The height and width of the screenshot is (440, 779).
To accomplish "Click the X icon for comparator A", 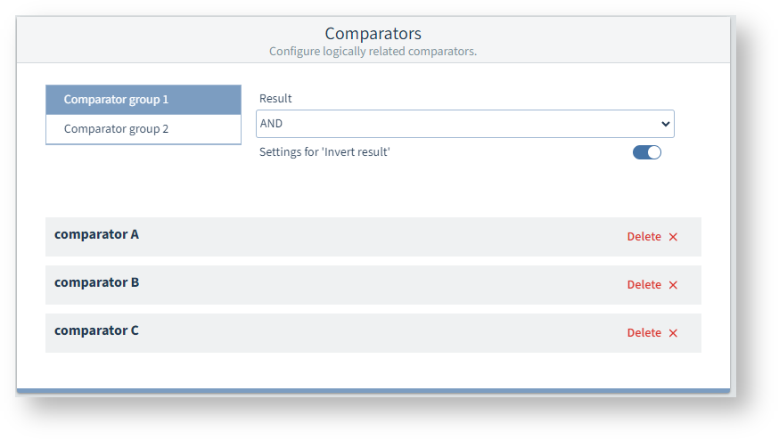I will pos(673,237).
